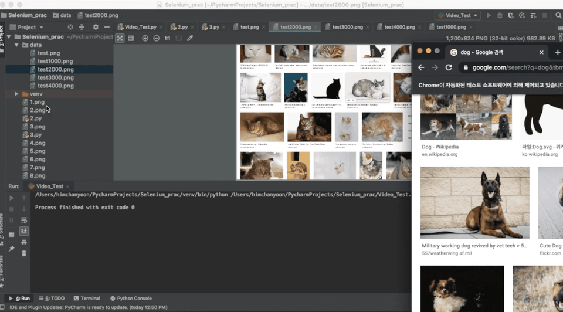Screen dimensions: 563x312
Task: Set image to actual size 1:1
Action: tap(167, 38)
